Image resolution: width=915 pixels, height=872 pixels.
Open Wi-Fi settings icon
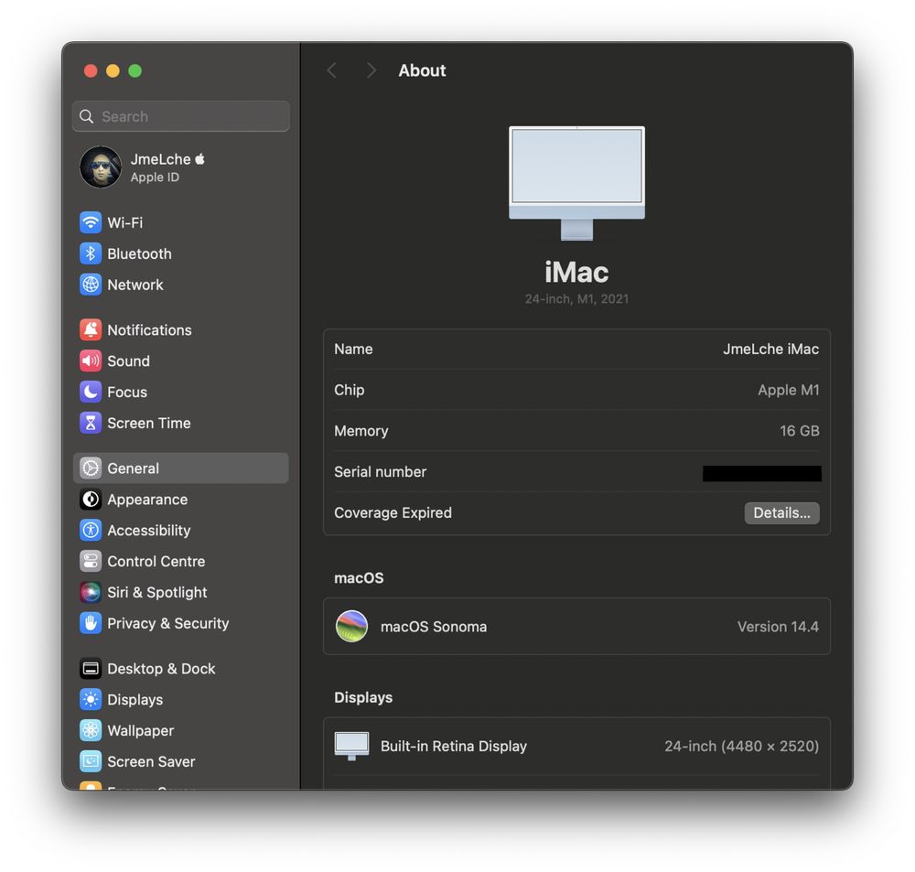pos(91,222)
